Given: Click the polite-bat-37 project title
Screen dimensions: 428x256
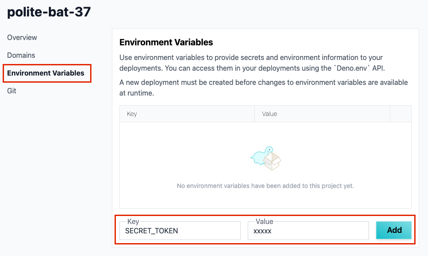Looking at the screenshot, I should pos(49,12).
